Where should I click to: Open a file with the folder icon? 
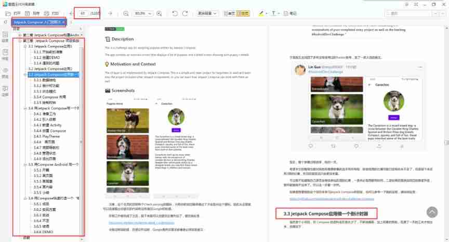coord(8,14)
